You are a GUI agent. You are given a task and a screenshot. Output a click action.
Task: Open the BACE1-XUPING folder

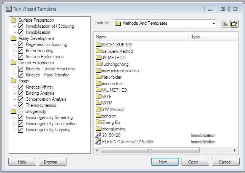(116, 45)
